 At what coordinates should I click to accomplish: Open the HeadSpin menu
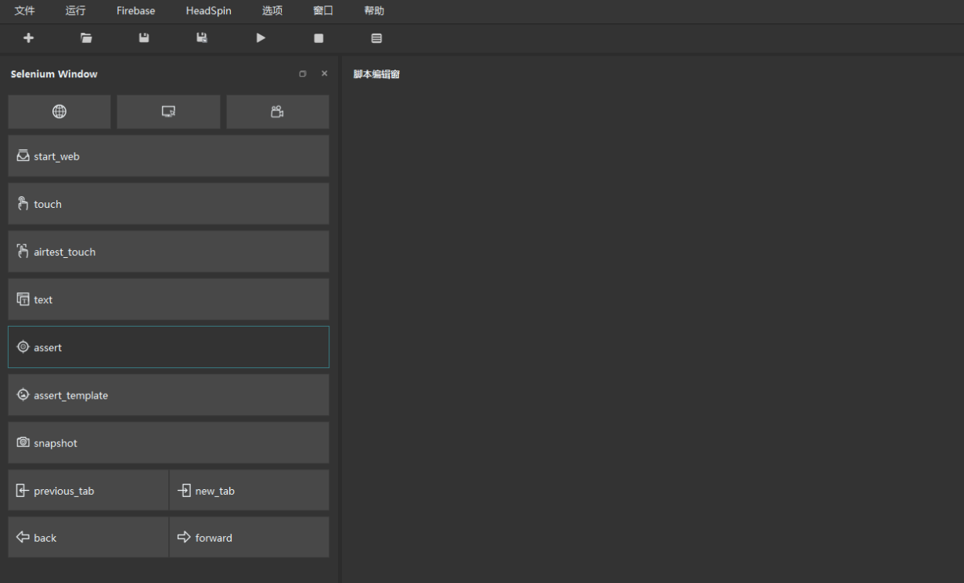(208, 11)
